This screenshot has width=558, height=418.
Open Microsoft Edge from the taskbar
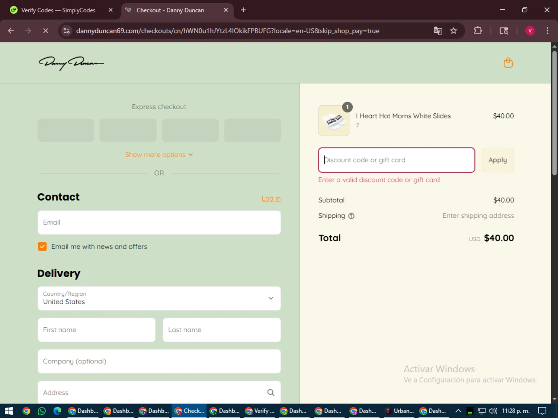pos(57,411)
